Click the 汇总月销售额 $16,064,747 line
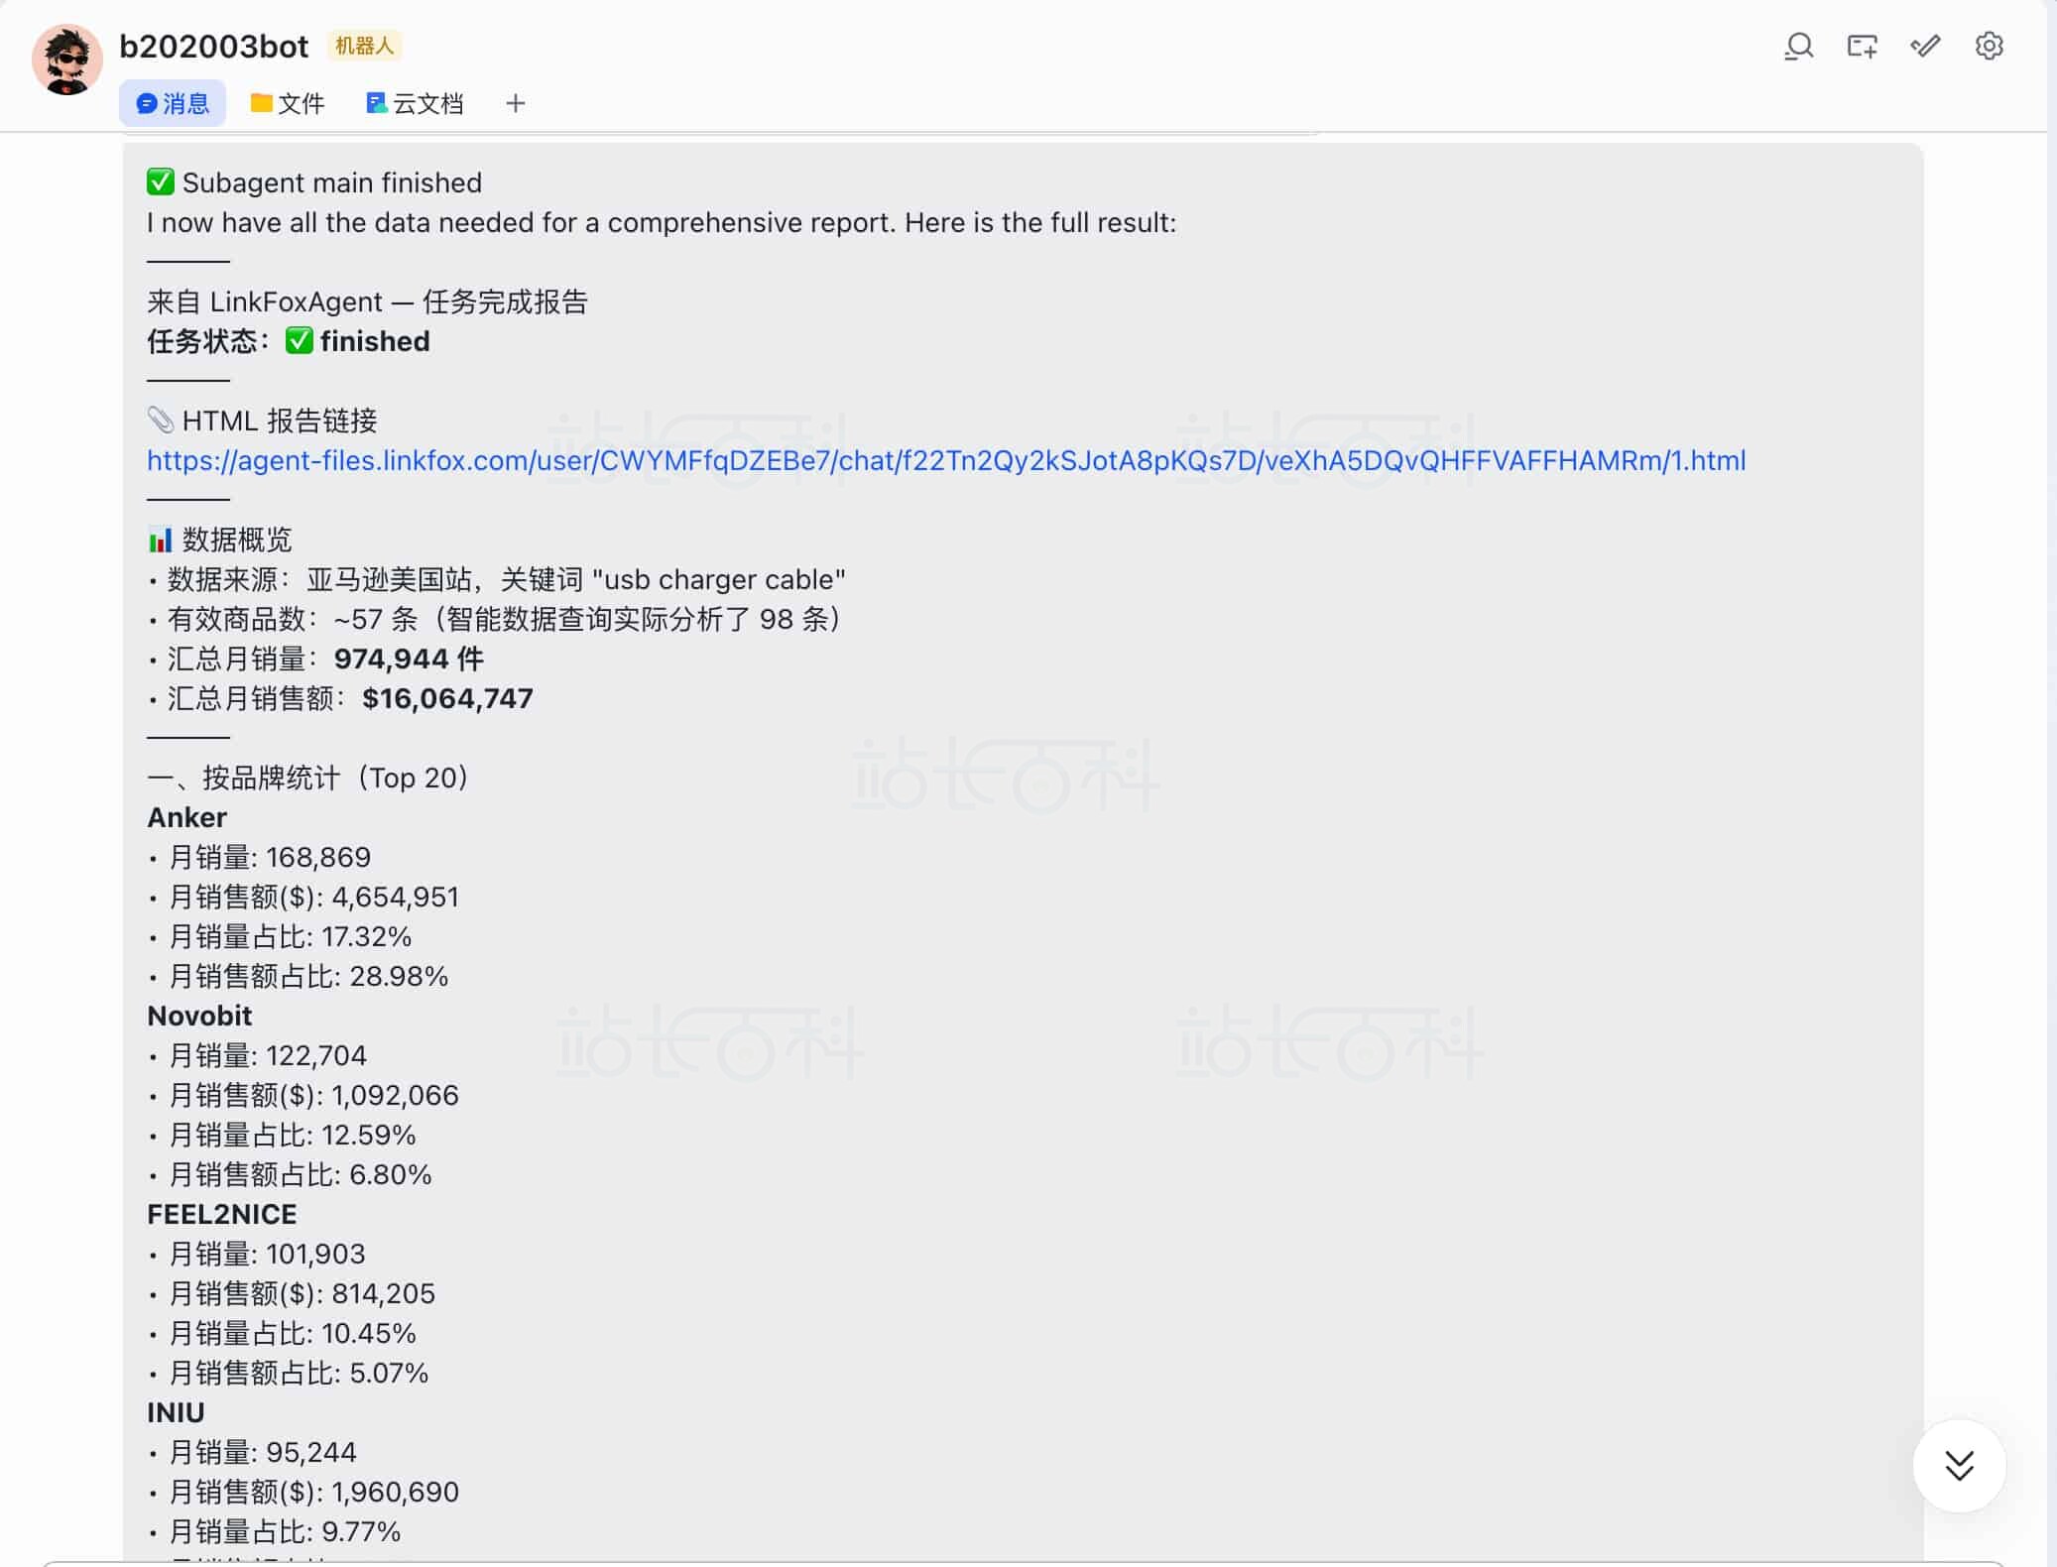 tap(340, 698)
